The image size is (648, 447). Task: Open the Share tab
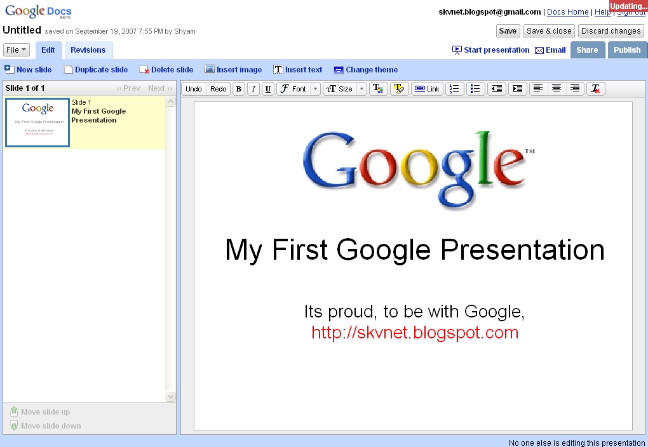click(x=587, y=50)
